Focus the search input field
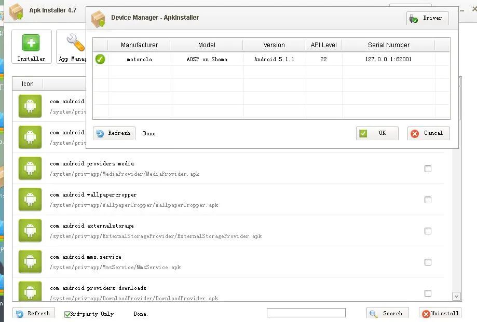Image resolution: width=477 pixels, height=322 pixels. [306, 313]
